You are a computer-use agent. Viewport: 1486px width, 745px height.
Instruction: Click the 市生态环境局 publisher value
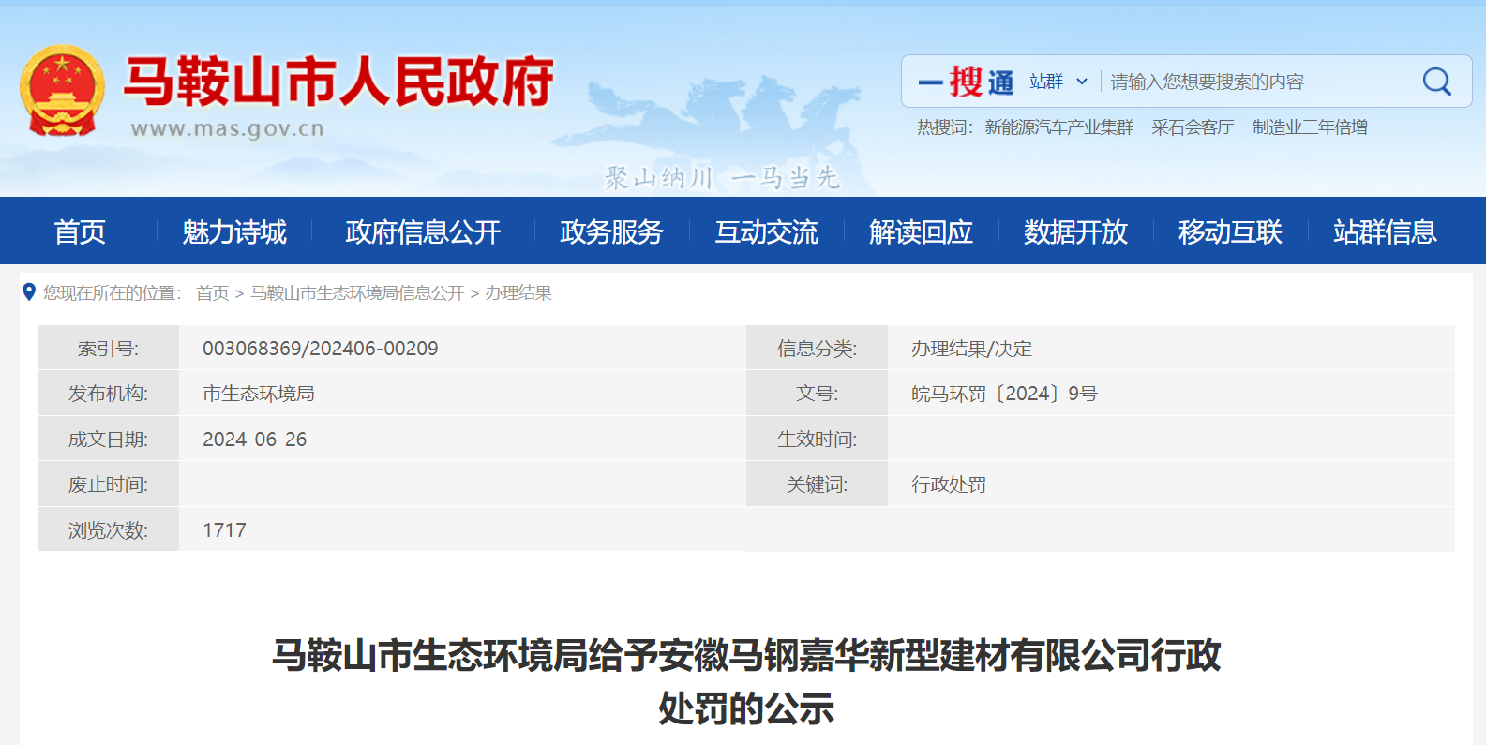tap(259, 394)
